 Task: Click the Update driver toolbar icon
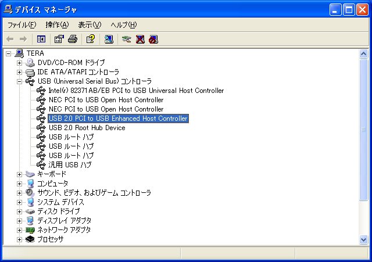click(x=127, y=39)
